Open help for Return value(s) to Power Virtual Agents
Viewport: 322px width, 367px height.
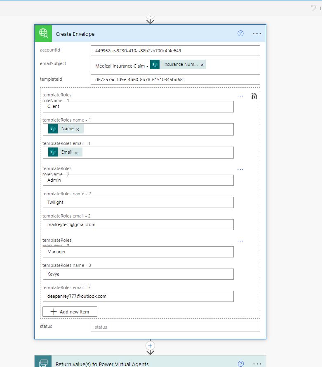click(x=241, y=364)
